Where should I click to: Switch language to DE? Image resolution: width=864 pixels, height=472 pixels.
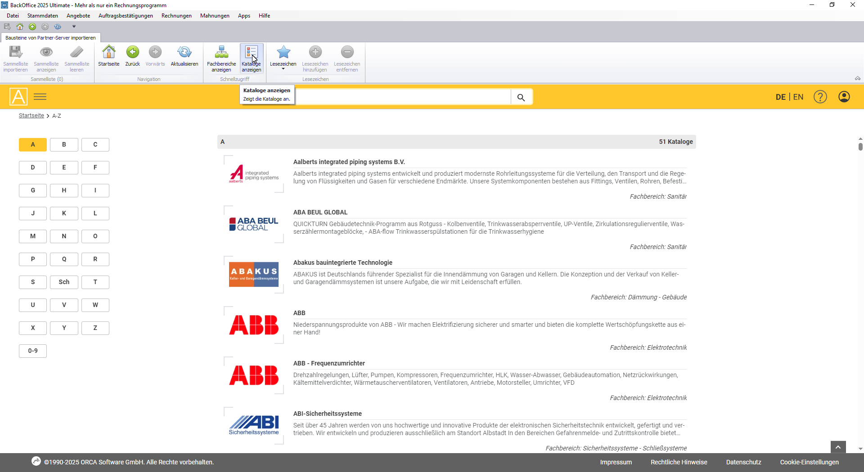tap(780, 97)
